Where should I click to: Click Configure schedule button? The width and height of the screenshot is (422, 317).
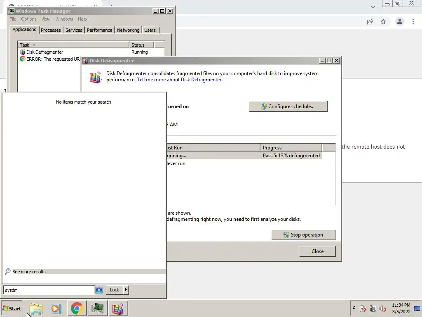288,106
